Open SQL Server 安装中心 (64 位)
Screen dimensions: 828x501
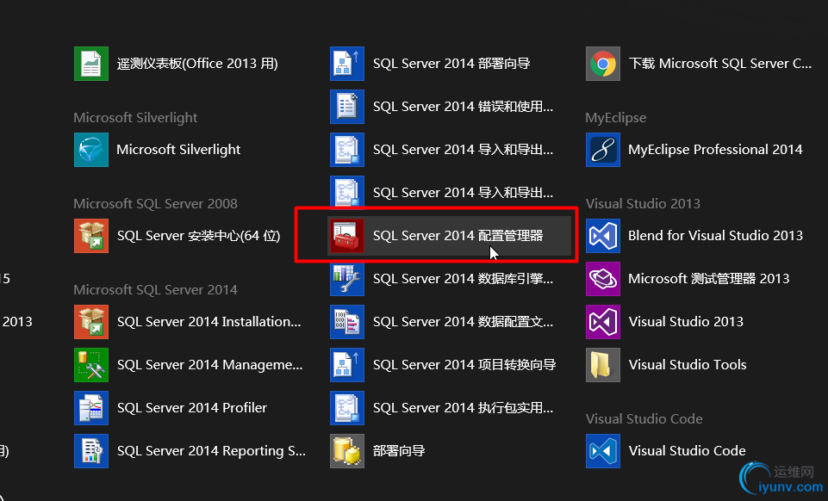tap(178, 236)
